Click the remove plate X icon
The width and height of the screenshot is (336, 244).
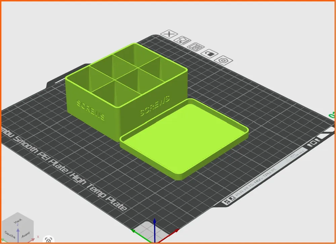pos(169,34)
